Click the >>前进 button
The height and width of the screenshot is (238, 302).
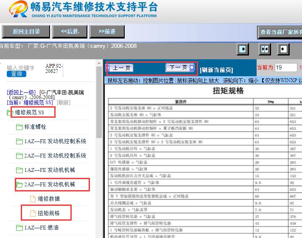[107, 31]
